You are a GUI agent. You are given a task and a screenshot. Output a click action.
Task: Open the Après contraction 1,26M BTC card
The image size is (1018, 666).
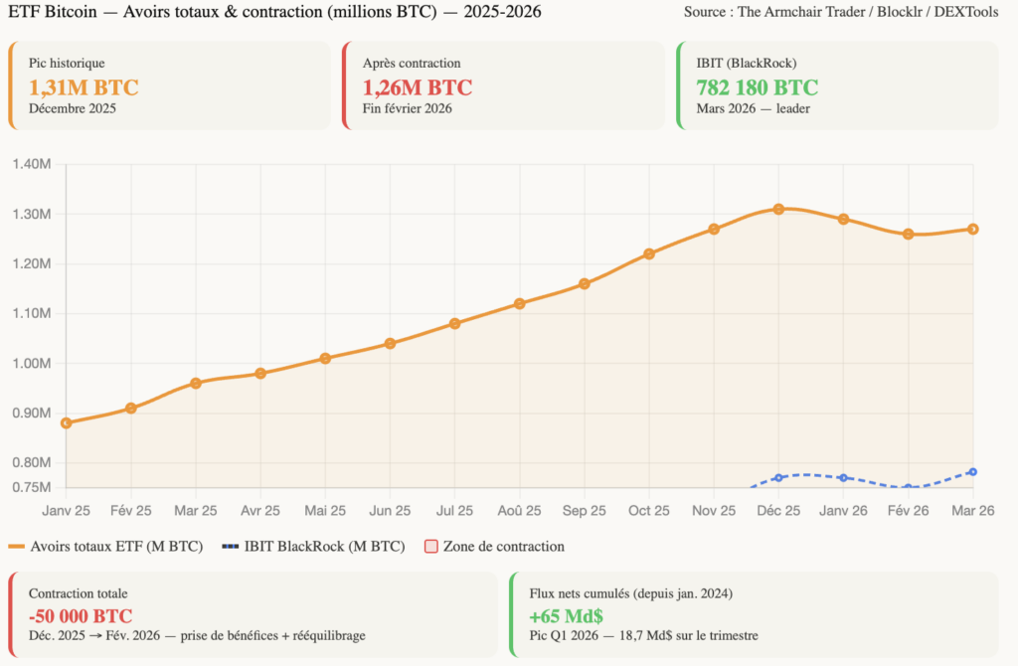coord(503,85)
